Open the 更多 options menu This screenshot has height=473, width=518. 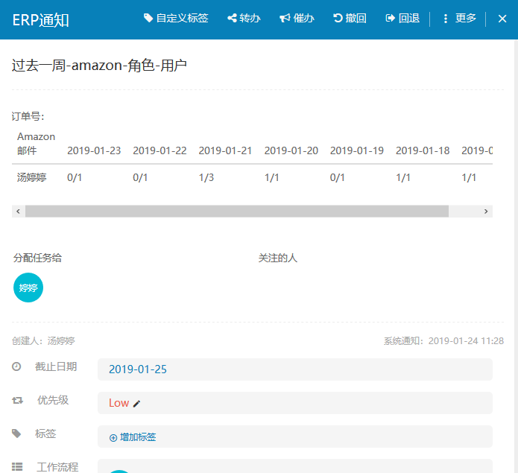[459, 19]
